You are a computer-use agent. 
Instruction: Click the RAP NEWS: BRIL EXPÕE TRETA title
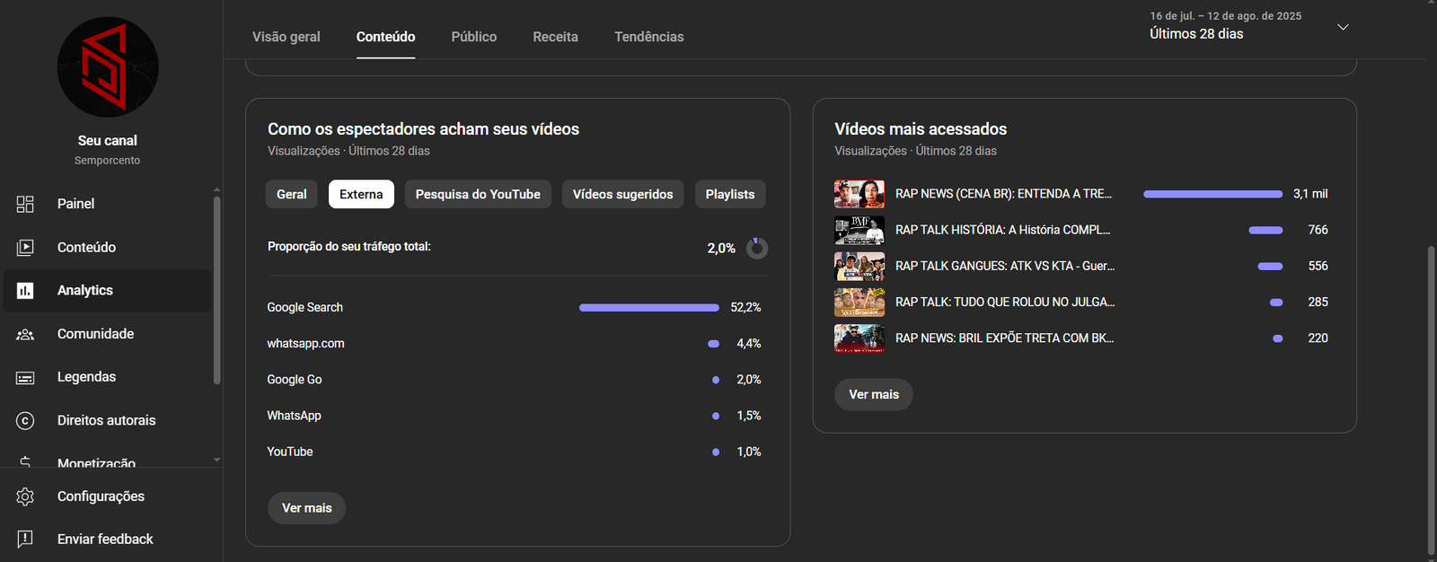(x=1004, y=338)
